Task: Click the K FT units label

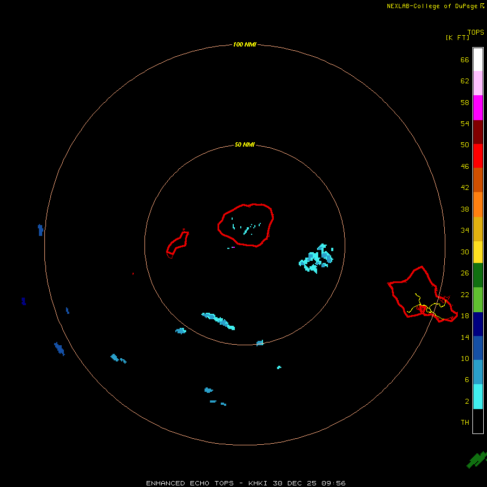Action: click(457, 37)
